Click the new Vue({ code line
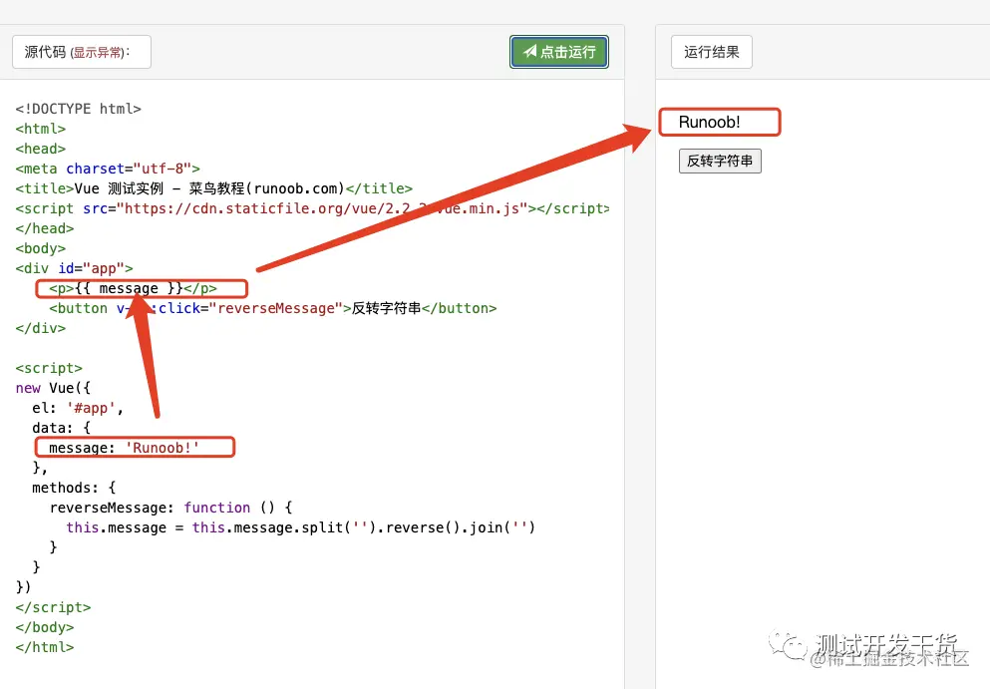Screen dimensions: 990x689 [x=53, y=388]
